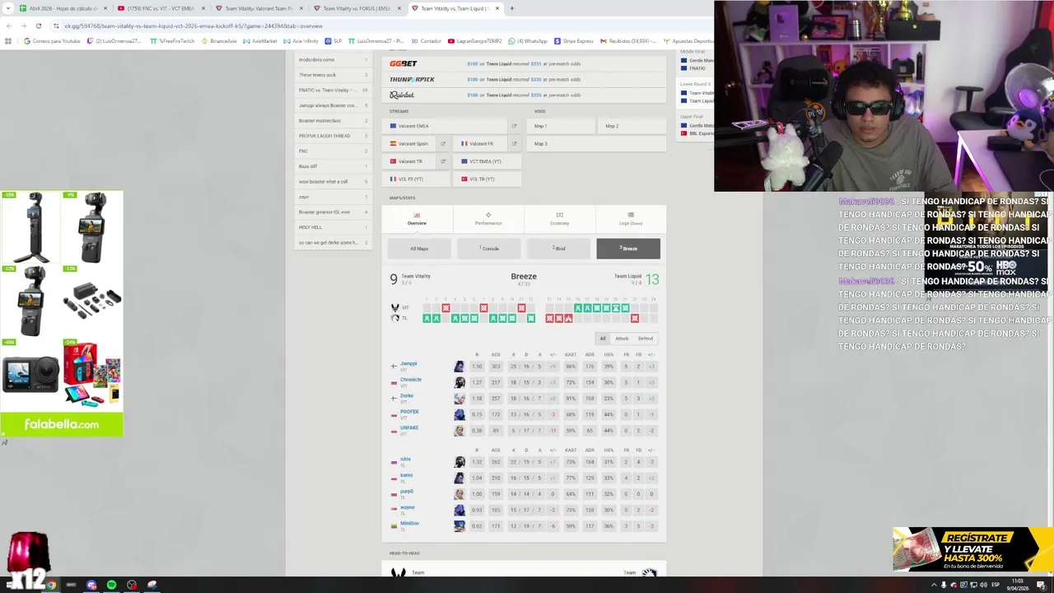Switch to the Hojas de cálculo browser tab
1054x593 pixels.
[63, 8]
